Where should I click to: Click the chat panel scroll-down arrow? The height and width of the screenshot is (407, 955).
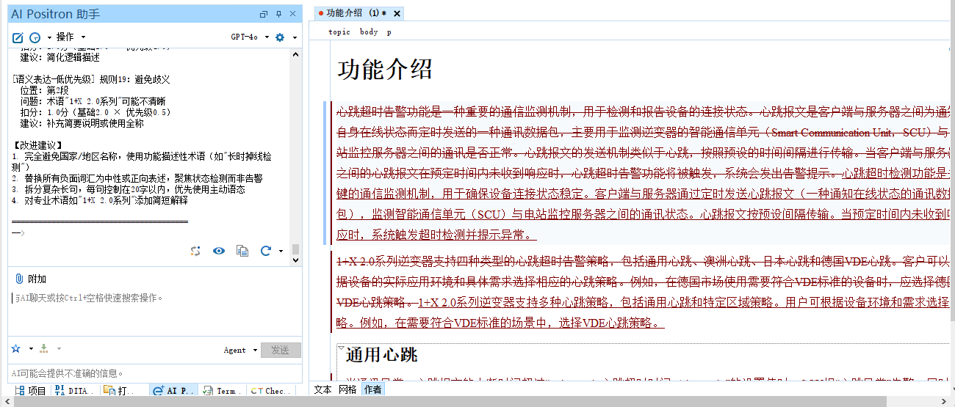pos(296,260)
